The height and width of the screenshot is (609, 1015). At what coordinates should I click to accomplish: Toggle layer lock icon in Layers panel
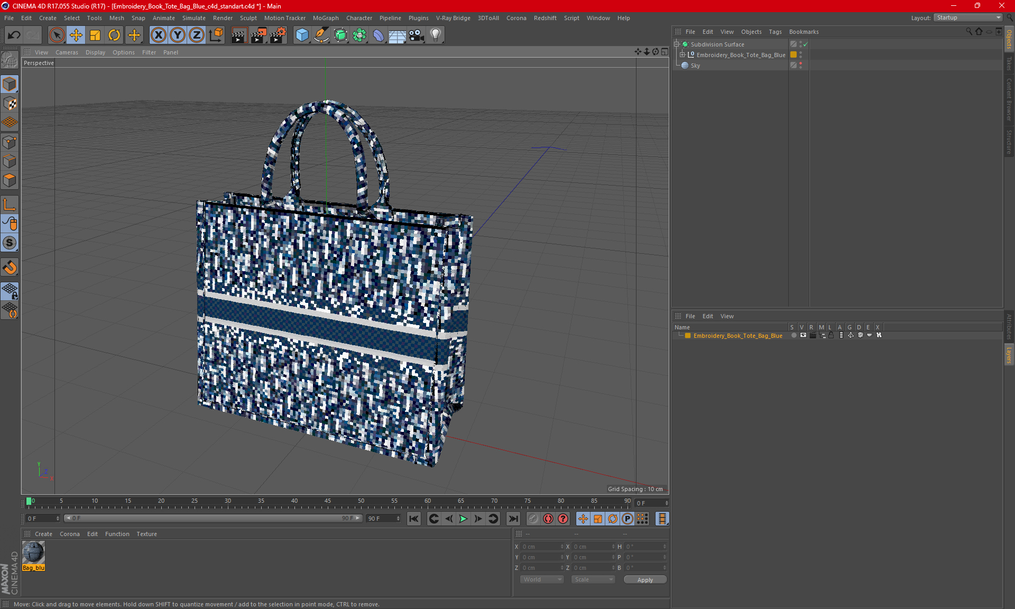(x=831, y=335)
